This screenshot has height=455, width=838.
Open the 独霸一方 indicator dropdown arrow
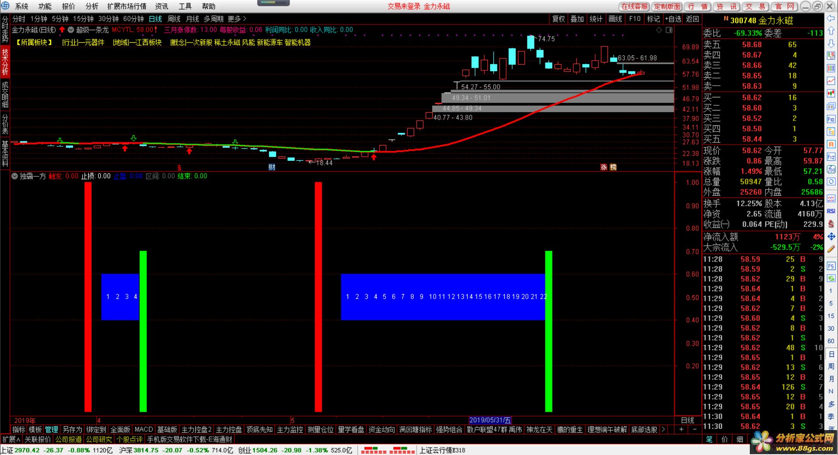tap(14, 176)
